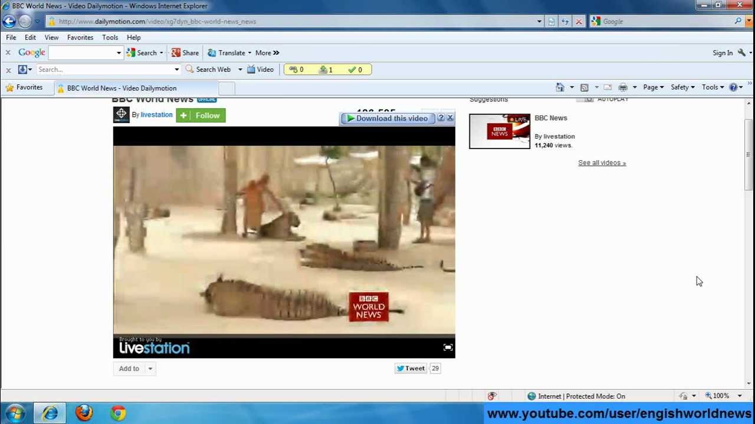755x424 pixels.
Task: Expand the Translate options arrow
Action: click(x=250, y=53)
